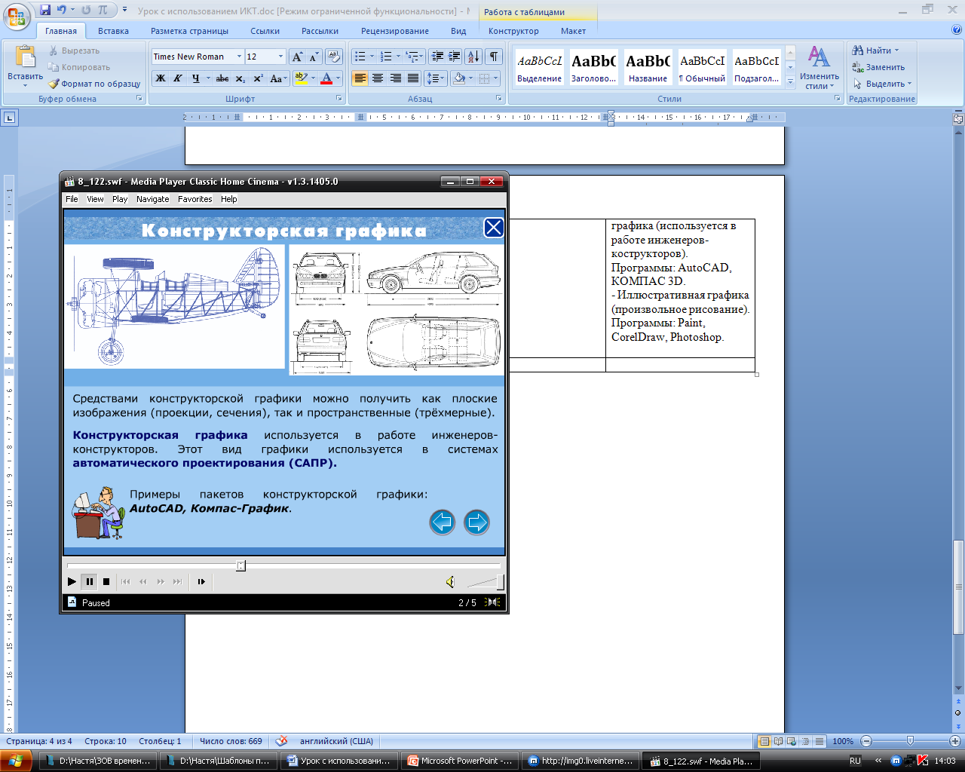Start a numbered list
The image size is (965, 772).
(x=386, y=57)
